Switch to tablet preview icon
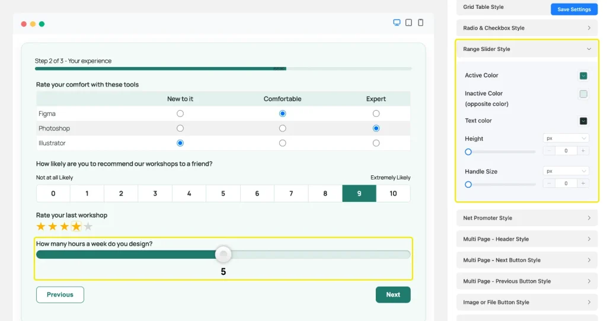 409,23
